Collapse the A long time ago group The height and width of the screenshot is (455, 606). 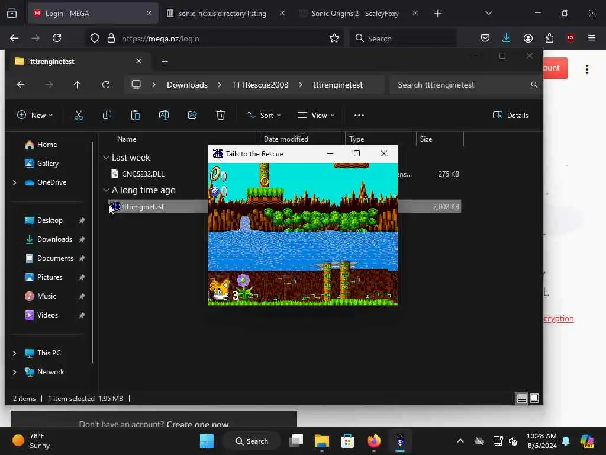tap(106, 190)
